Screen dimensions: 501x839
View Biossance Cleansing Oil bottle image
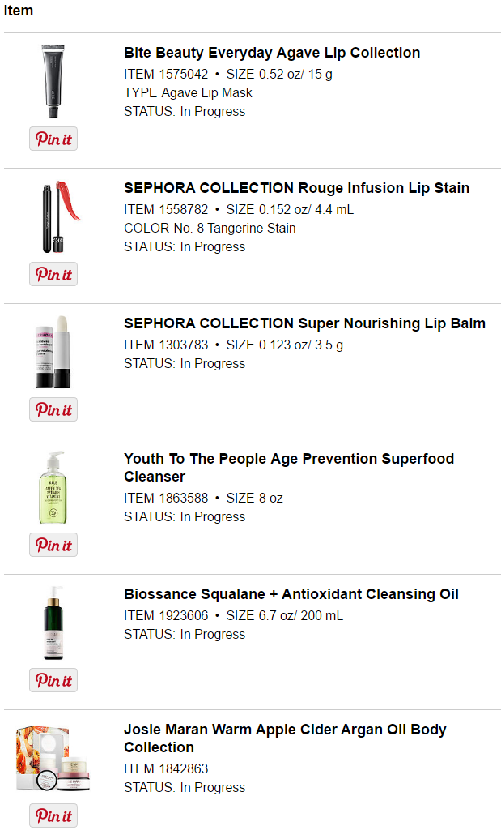pos(53,623)
